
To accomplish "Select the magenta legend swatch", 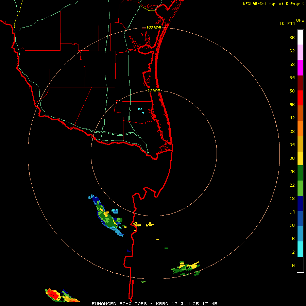I will pyautogui.click(x=300, y=68).
